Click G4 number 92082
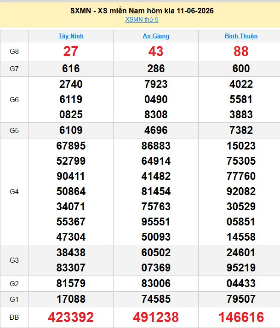 click(241, 191)
